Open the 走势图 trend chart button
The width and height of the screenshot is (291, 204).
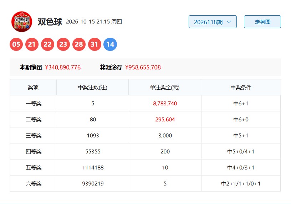[x=262, y=22]
